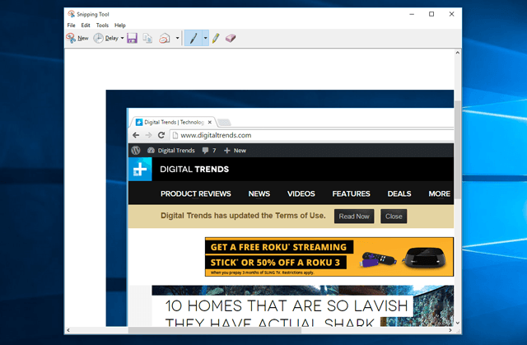Send snip via email envelope icon
Image resolution: width=527 pixels, height=345 pixels.
click(165, 39)
